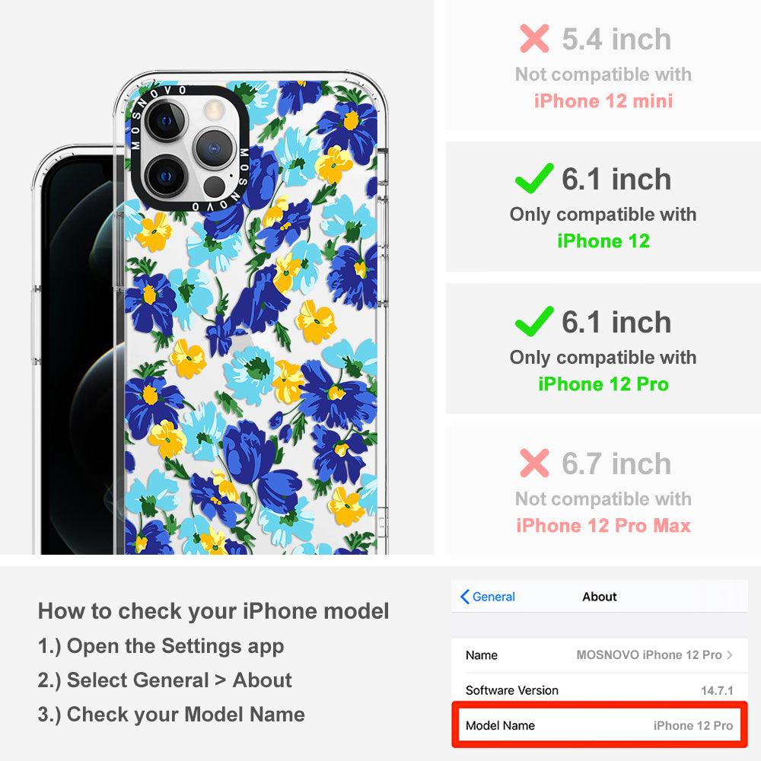The width and height of the screenshot is (761, 761).
Task: Click the green checkmark for iPhone 12 Pro
Action: 534,321
